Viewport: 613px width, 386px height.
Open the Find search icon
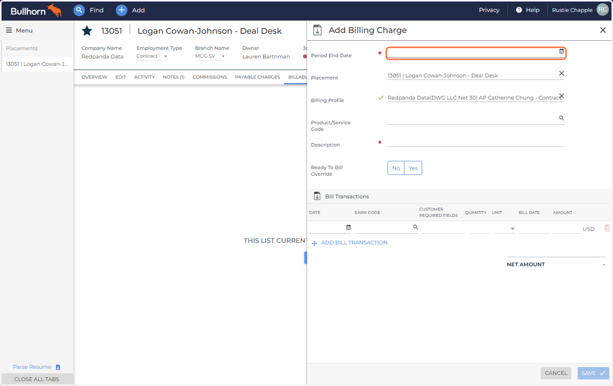[x=79, y=10]
